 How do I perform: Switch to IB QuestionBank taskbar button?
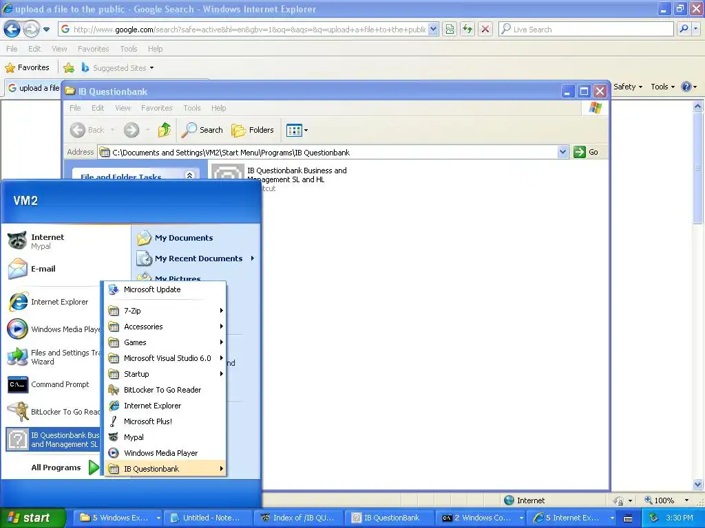click(x=390, y=518)
